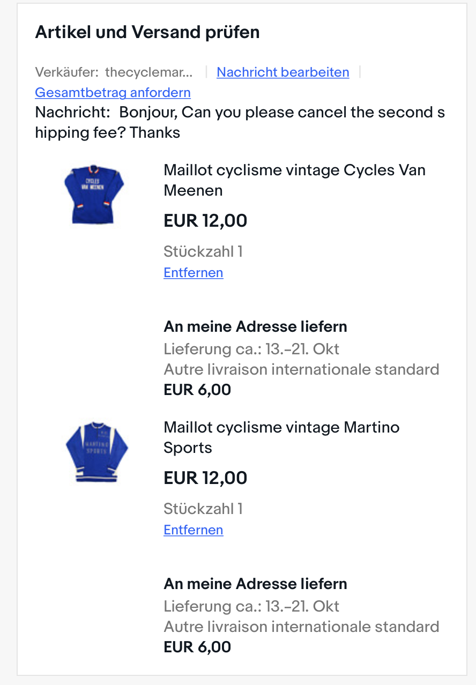Click EUR 12,00 price of Martino jersey
Image resolution: width=476 pixels, height=685 pixels.
click(x=205, y=478)
